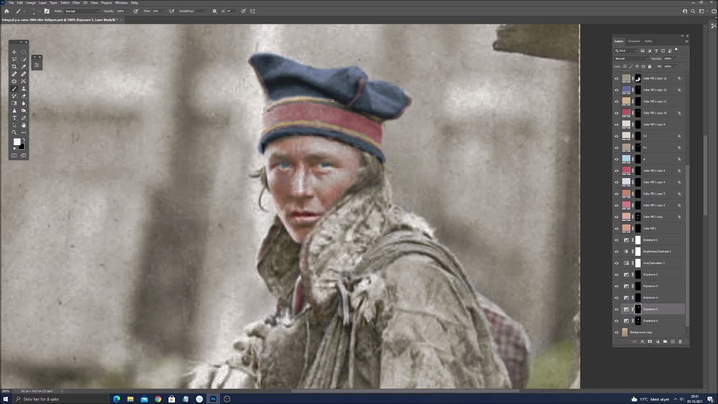
Task: Expand the layer Opacity slider arrow
Action: (x=675, y=58)
